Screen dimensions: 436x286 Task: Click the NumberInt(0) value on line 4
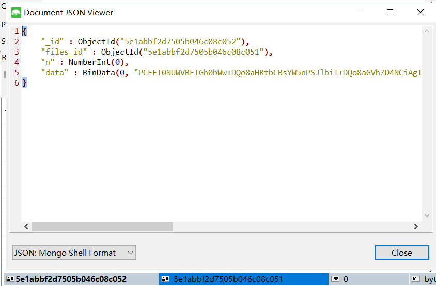tap(96, 62)
